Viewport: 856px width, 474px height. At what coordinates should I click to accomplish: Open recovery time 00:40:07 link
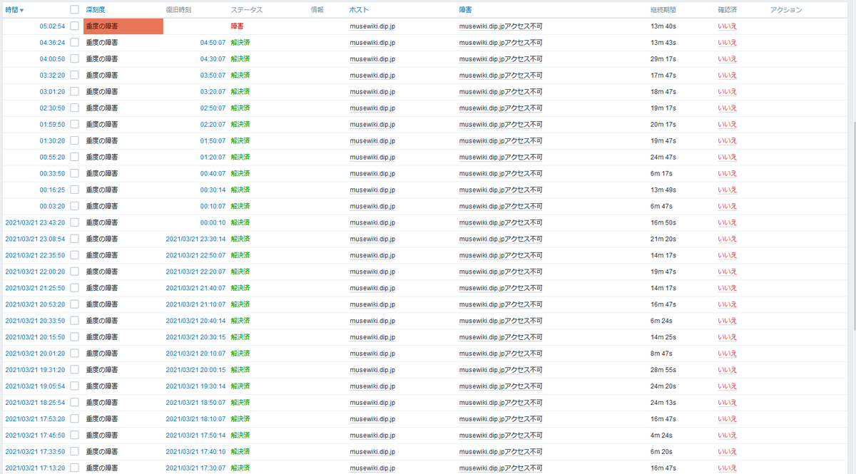213,174
